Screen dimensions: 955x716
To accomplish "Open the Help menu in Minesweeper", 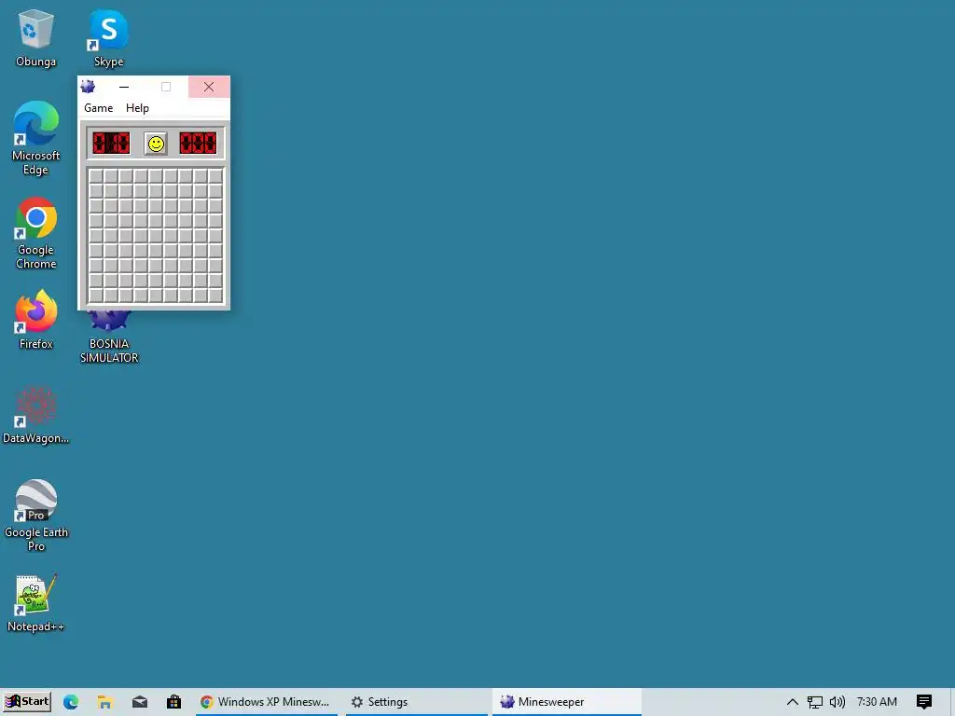I will (137, 108).
